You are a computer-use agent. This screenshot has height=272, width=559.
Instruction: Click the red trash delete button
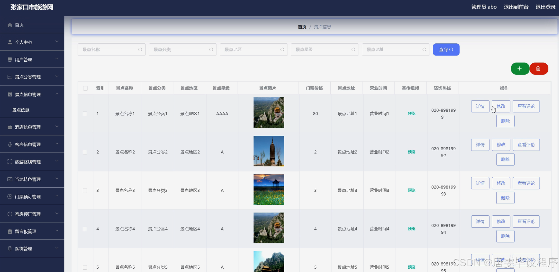[539, 69]
